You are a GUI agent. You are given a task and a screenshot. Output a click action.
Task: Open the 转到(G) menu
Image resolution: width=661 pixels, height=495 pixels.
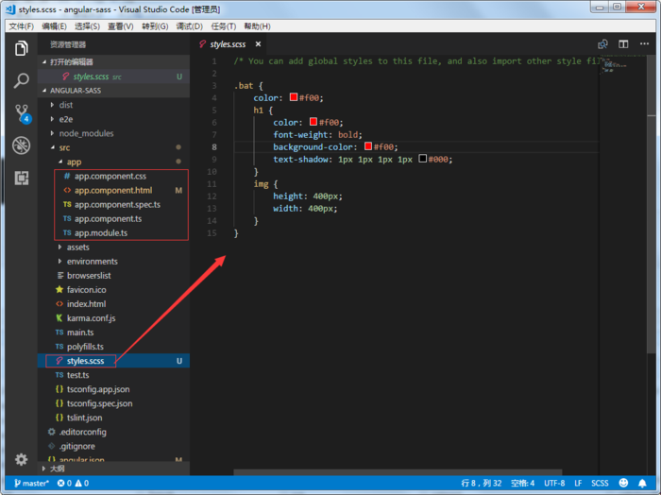155,26
